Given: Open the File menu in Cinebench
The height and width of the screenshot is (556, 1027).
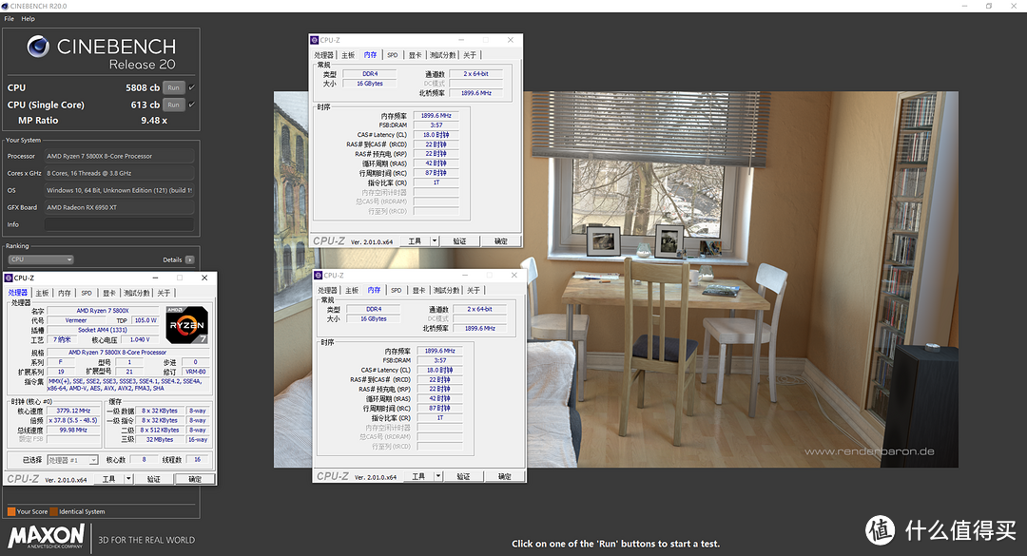Looking at the screenshot, I should click(x=10, y=19).
